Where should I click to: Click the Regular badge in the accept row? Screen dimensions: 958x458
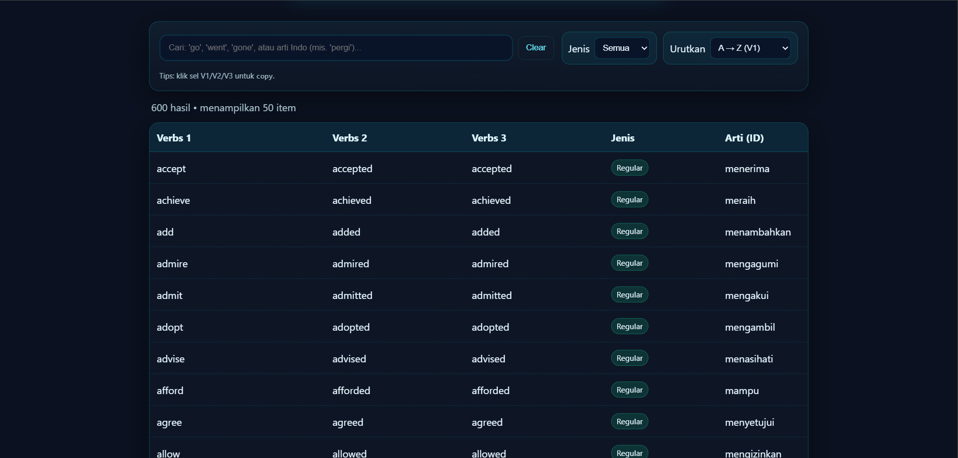(x=629, y=168)
